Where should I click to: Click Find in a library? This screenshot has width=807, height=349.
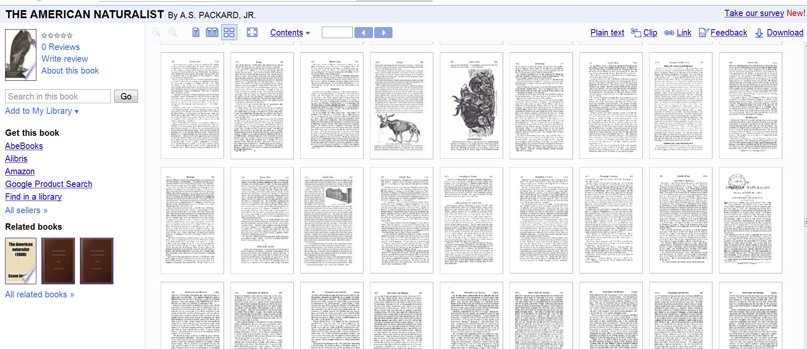(33, 197)
